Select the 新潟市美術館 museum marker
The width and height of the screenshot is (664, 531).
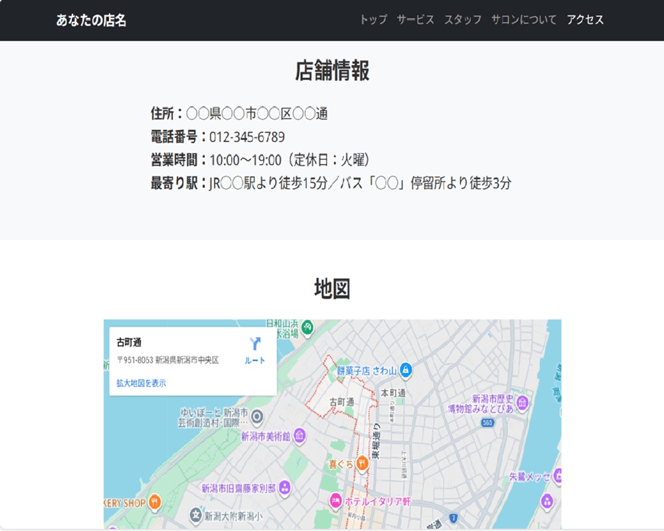(300, 436)
